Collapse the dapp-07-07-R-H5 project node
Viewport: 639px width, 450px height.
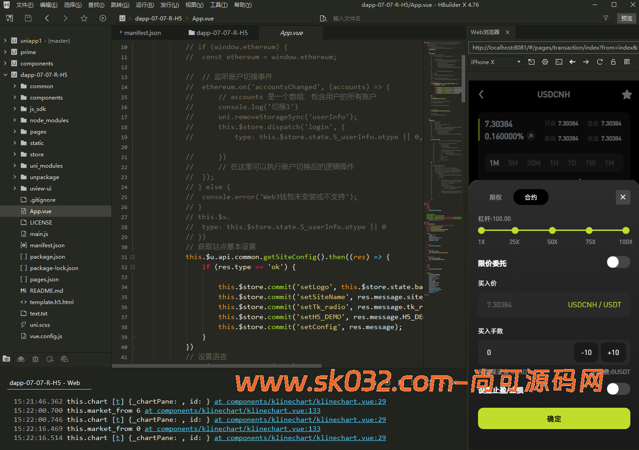pos(5,75)
